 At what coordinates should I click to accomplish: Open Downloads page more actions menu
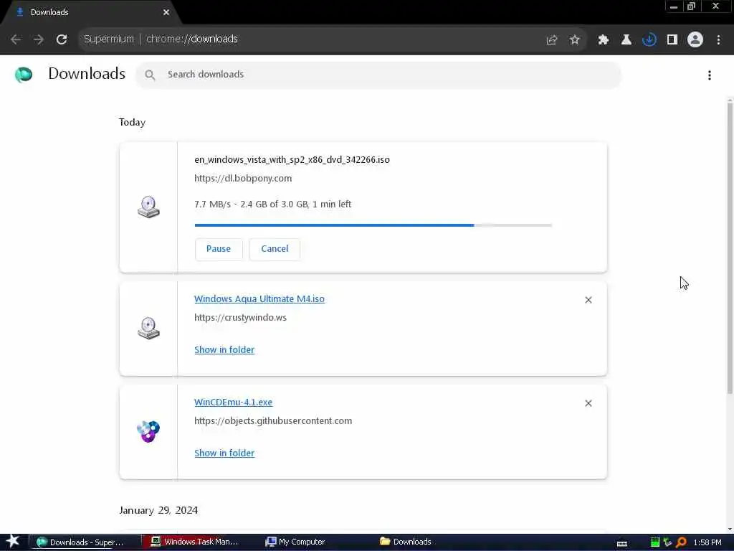point(710,75)
